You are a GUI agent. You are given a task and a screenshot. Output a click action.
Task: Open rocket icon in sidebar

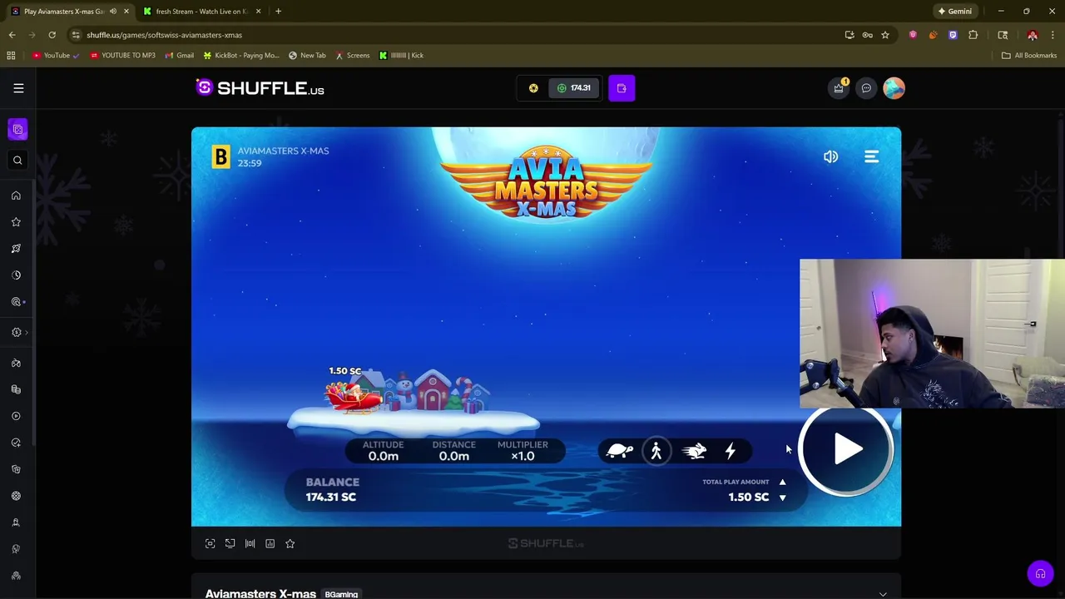click(x=16, y=249)
